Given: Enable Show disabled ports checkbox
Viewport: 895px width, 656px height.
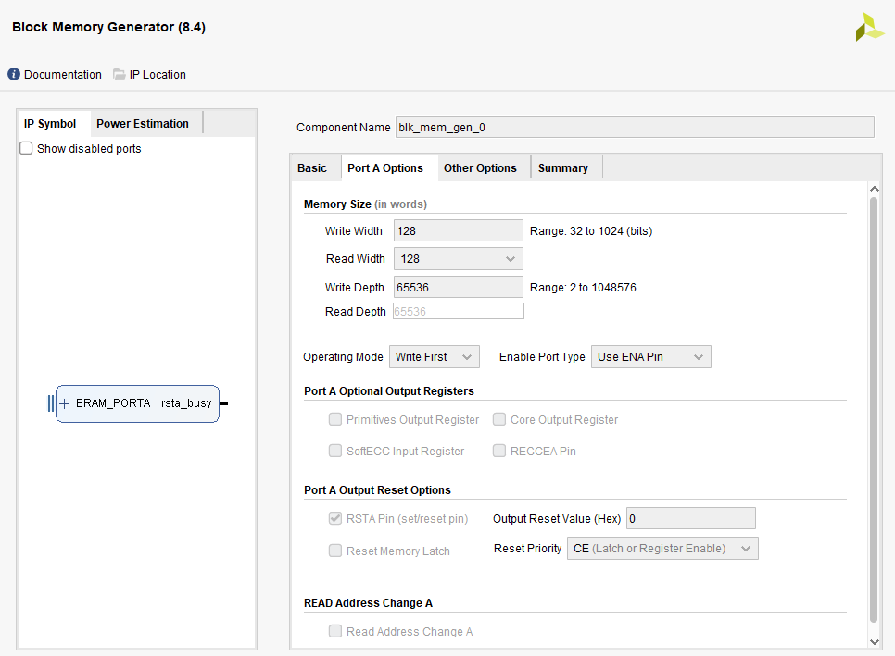Looking at the screenshot, I should pyautogui.click(x=26, y=148).
